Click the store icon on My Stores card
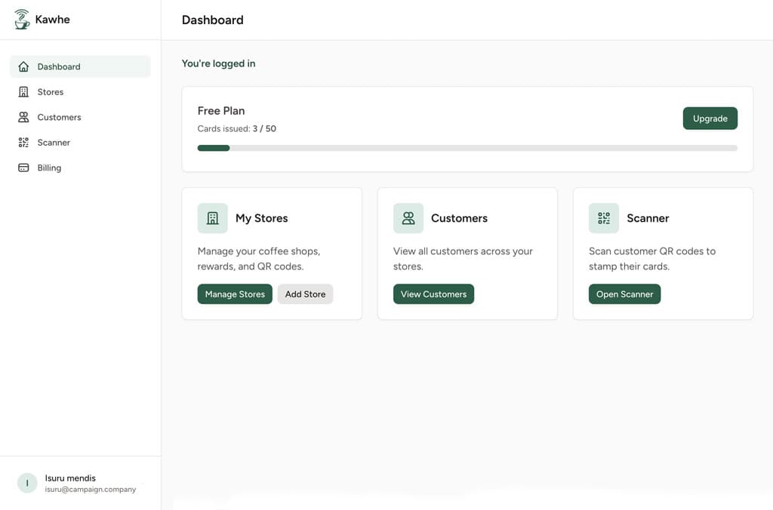Viewport: 773px width, 510px height. point(212,217)
